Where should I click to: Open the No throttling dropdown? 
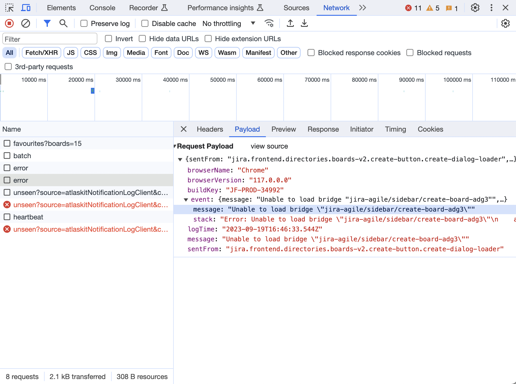229,23
